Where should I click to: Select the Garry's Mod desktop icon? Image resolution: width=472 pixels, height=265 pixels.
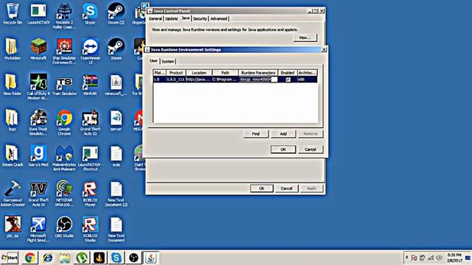tap(38, 155)
